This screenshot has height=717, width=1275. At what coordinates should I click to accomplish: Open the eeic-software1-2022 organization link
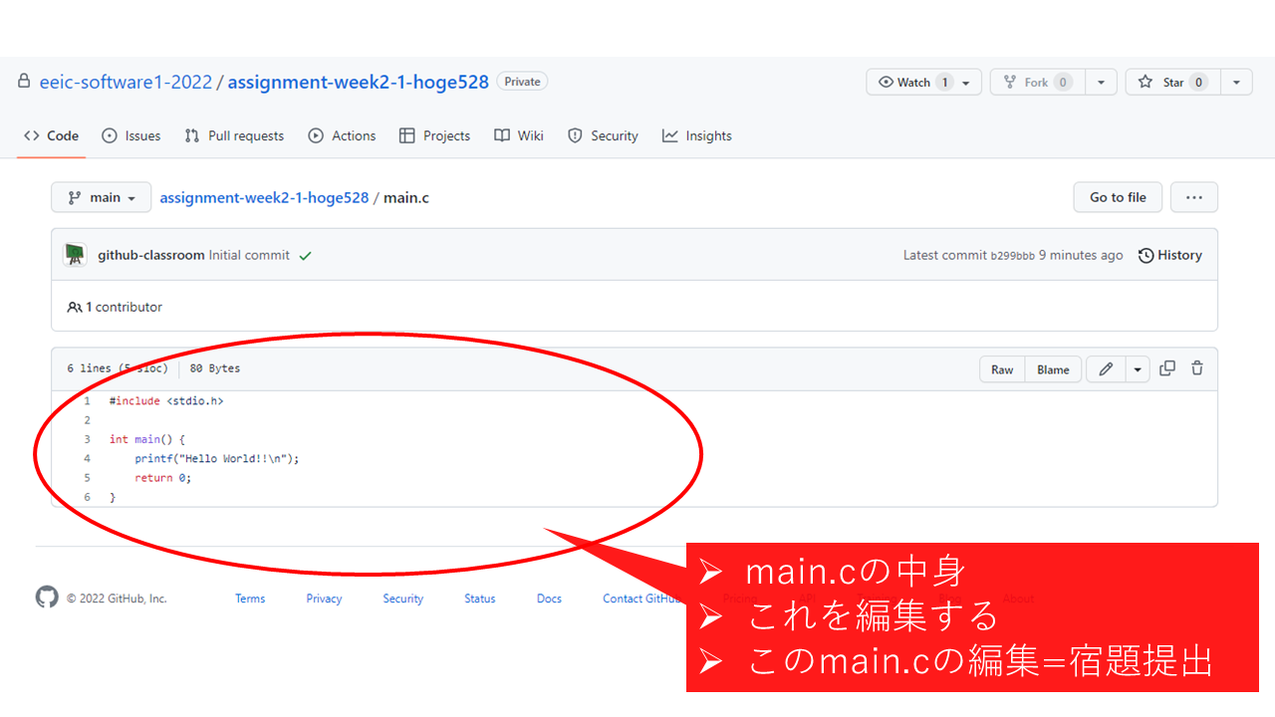pos(126,82)
